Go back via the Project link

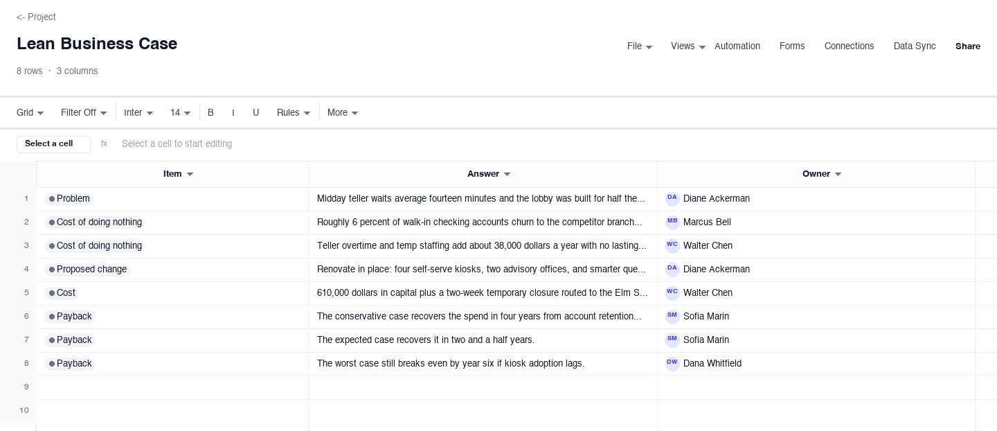click(x=36, y=17)
